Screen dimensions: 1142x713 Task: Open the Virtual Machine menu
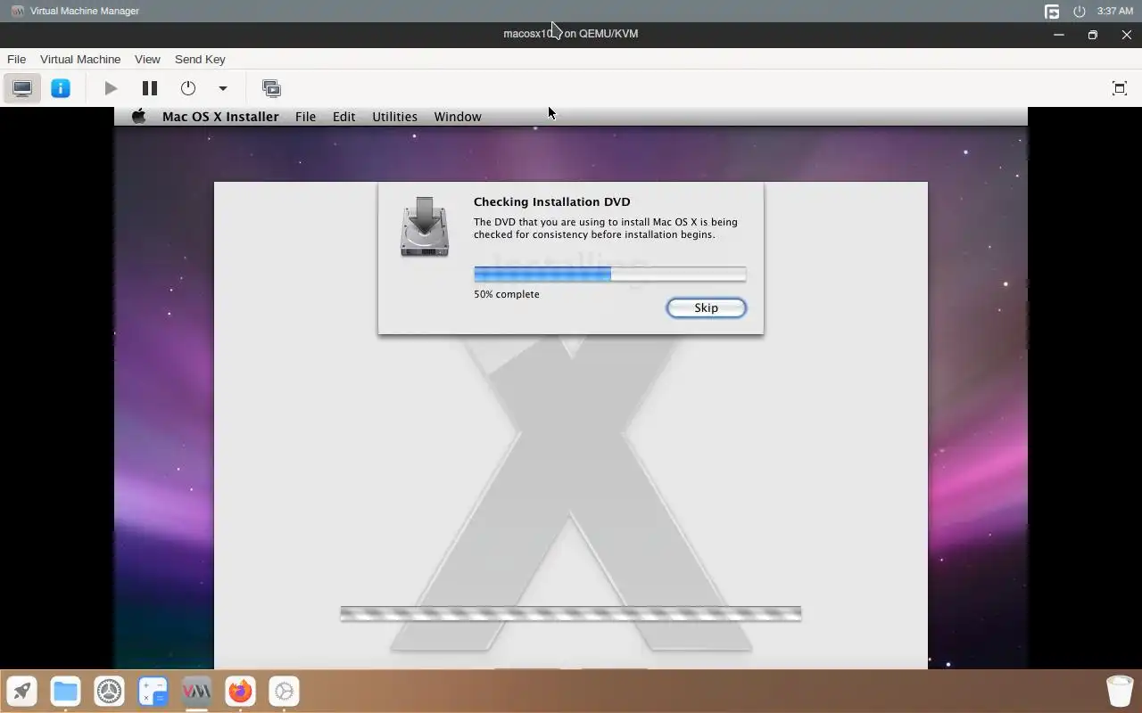80,59
